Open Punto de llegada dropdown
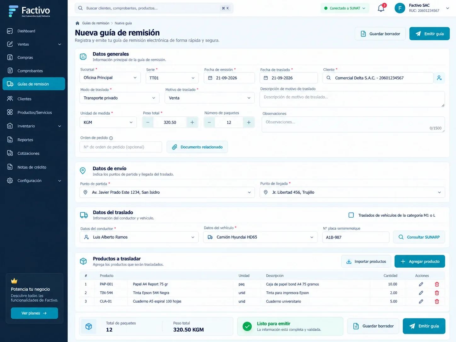The image size is (456, 342). pyautogui.click(x=352, y=192)
